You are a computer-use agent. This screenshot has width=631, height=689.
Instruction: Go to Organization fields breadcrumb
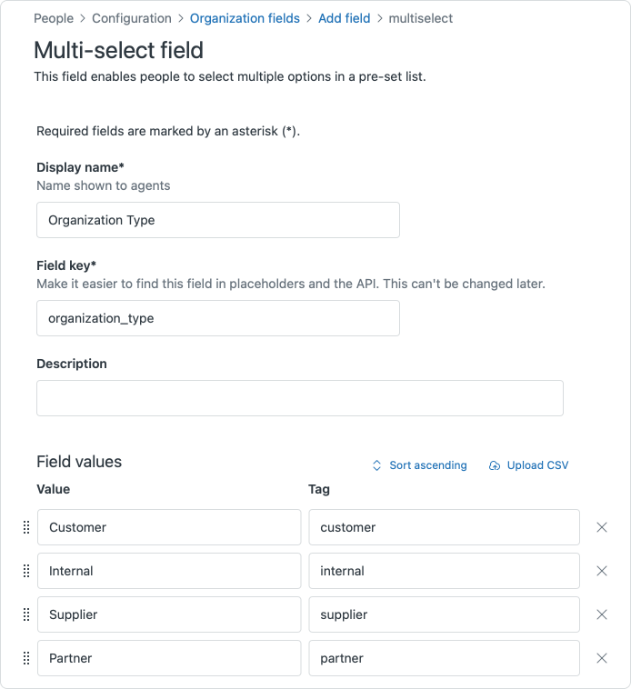(245, 18)
